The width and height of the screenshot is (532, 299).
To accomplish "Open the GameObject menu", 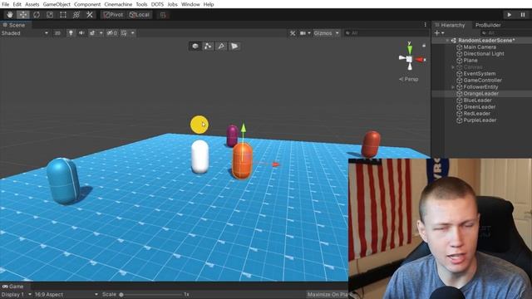I will [x=57, y=4].
